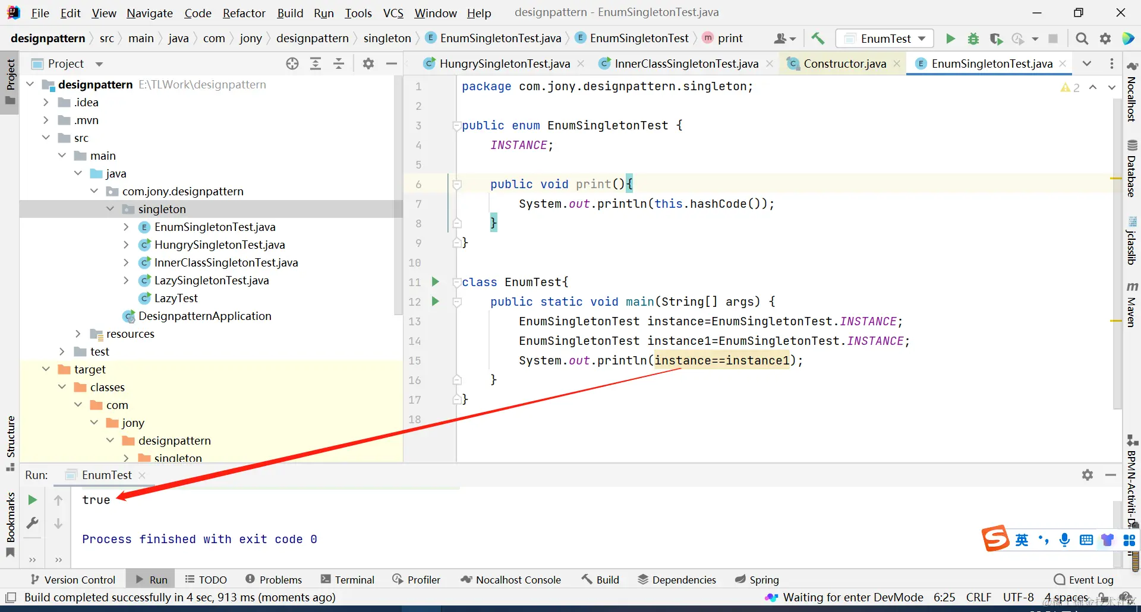Open Search Everywhere magnifier icon
The height and width of the screenshot is (612, 1141).
(1082, 39)
